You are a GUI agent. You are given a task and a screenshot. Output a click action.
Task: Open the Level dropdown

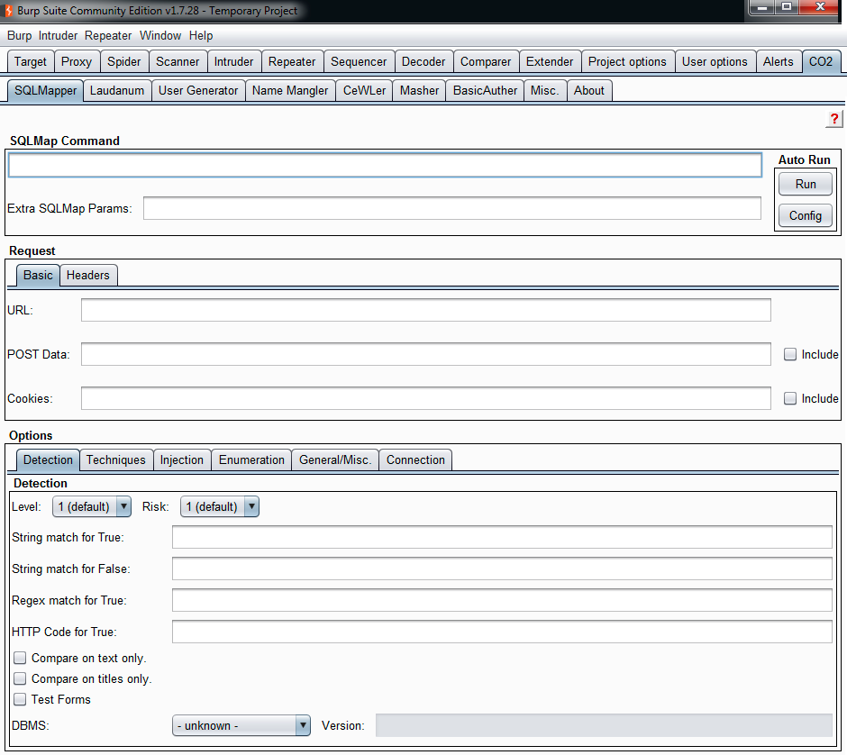tap(92, 506)
